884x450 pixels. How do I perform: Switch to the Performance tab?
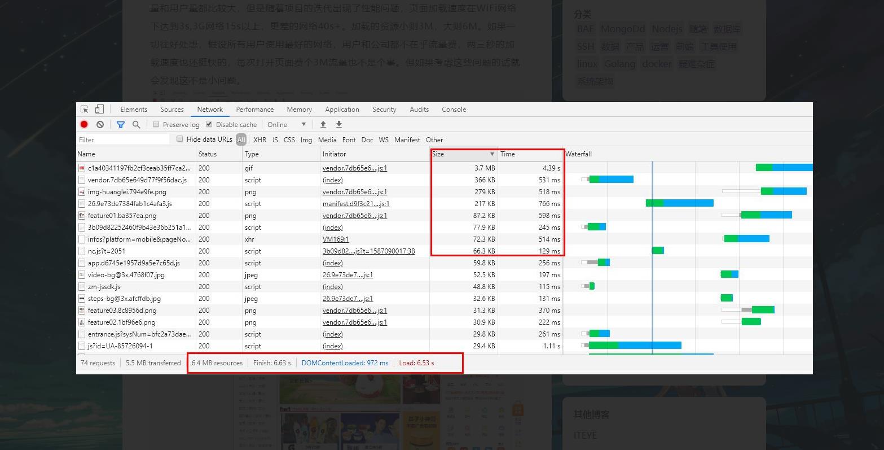pos(254,110)
